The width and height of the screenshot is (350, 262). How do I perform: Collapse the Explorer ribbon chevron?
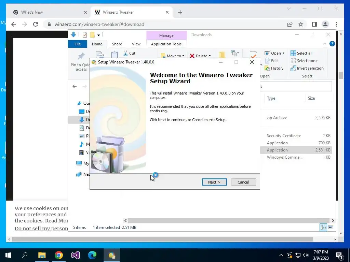tap(325, 44)
